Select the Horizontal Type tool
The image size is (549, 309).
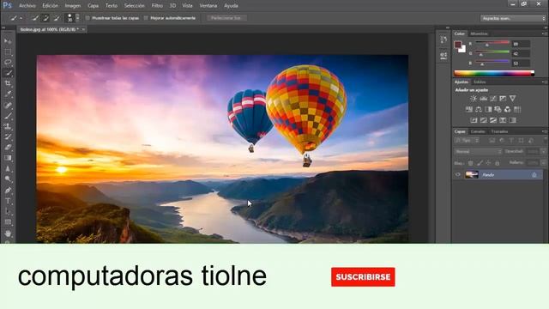click(x=8, y=201)
